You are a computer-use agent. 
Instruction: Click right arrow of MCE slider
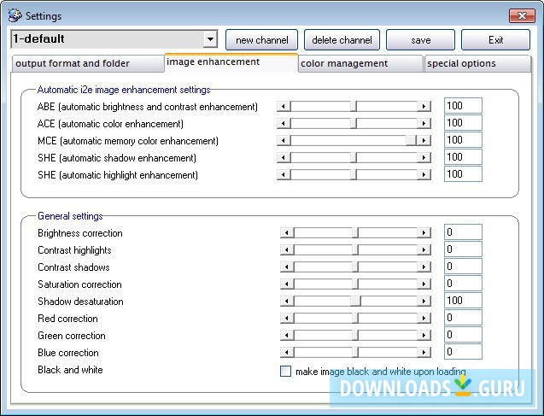tap(424, 140)
